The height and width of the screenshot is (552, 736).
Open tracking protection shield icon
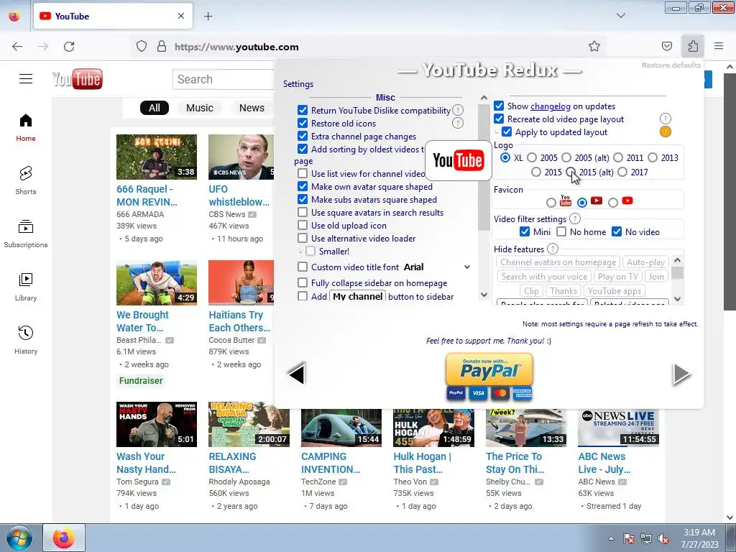(142, 47)
